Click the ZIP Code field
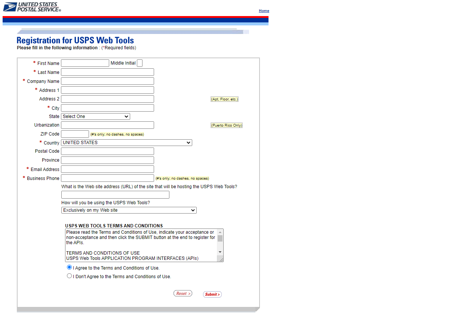The width and height of the screenshot is (451, 314). coord(75,133)
